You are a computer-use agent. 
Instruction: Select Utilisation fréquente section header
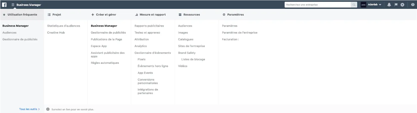(x=20, y=15)
